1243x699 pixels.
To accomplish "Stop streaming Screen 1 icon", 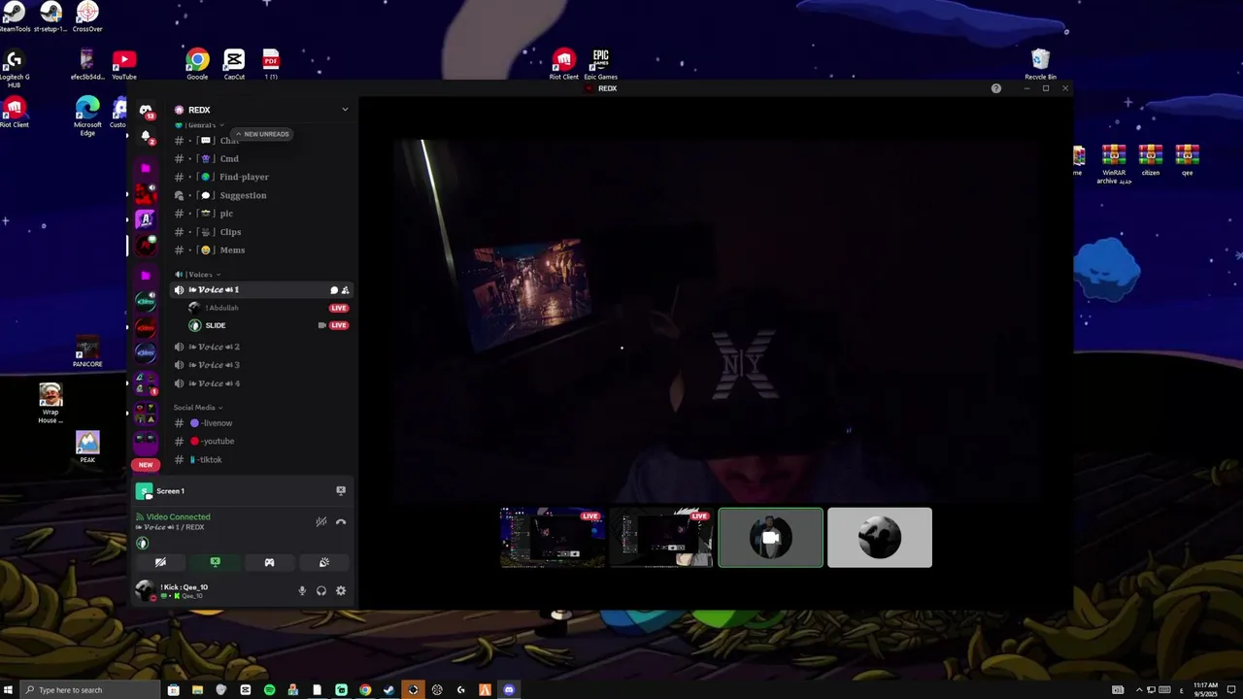I will coord(341,491).
